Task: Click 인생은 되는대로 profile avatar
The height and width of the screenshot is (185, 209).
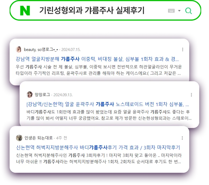Action: [19, 138]
